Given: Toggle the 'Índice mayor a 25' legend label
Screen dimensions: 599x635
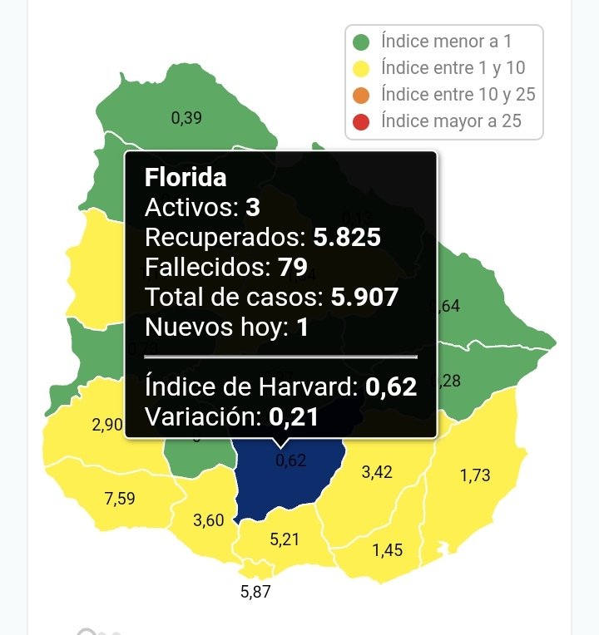Looking at the screenshot, I should [452, 121].
